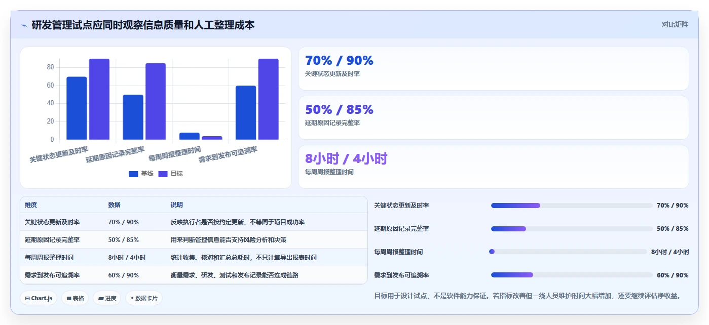Click table cell 每周周报整理时间
This screenshot has height=325, width=709.
click(49, 258)
